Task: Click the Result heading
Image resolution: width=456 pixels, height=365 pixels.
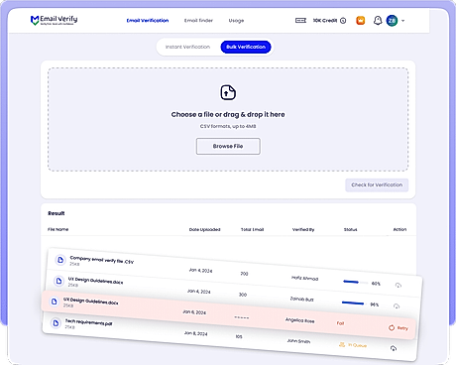Action: 57,213
